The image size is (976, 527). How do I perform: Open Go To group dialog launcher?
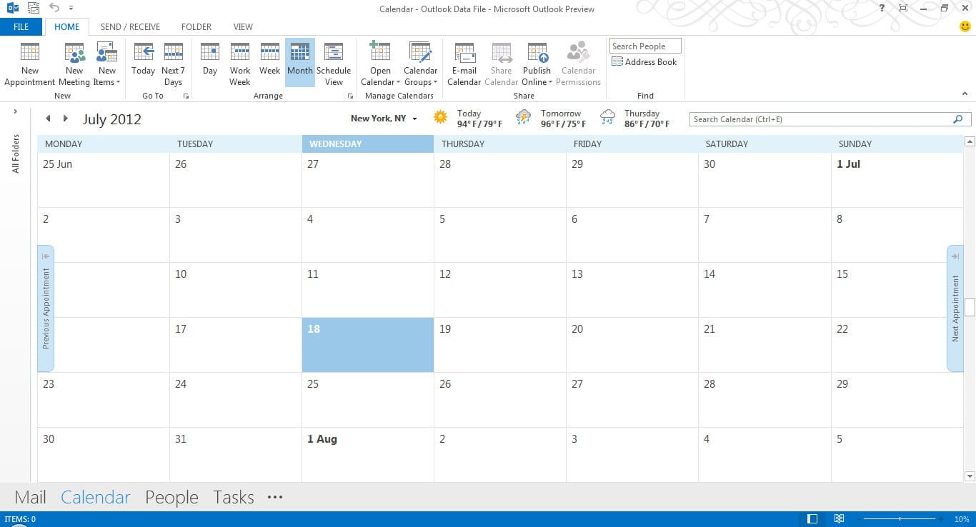186,96
